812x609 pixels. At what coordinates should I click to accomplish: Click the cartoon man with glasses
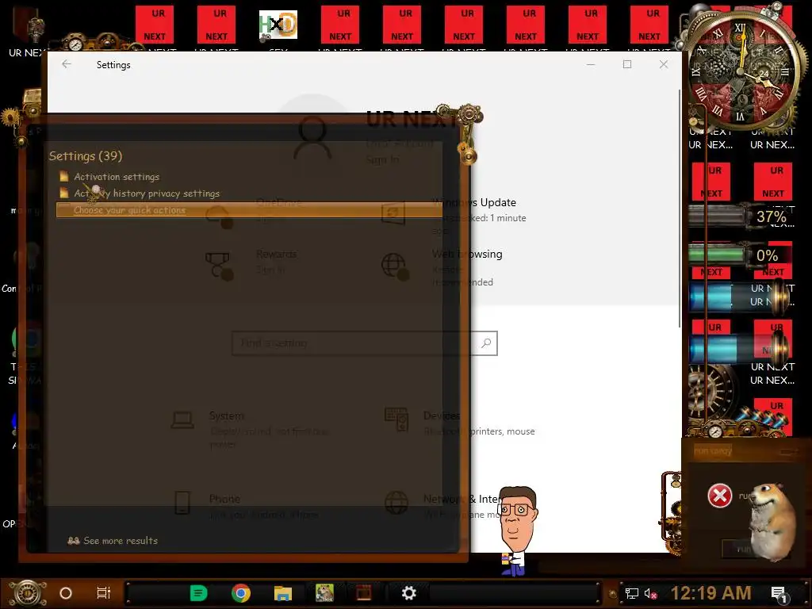click(517, 530)
